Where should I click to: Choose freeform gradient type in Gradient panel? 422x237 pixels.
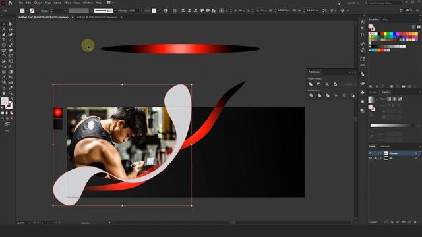tap(400, 99)
